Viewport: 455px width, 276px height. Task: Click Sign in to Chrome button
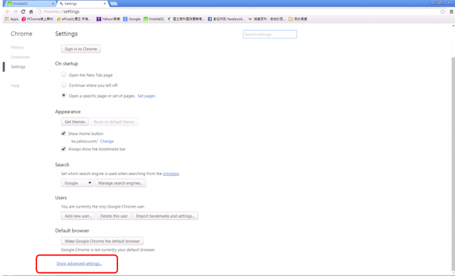[x=80, y=49]
